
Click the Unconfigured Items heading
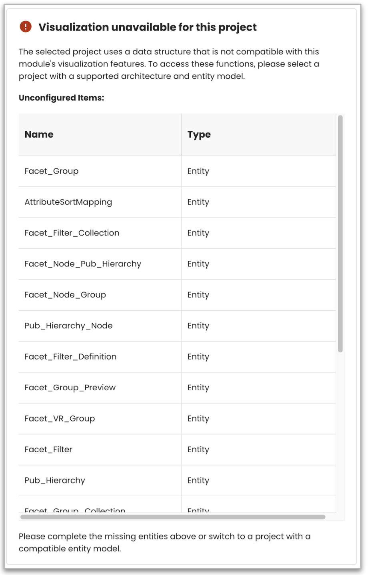coord(61,98)
